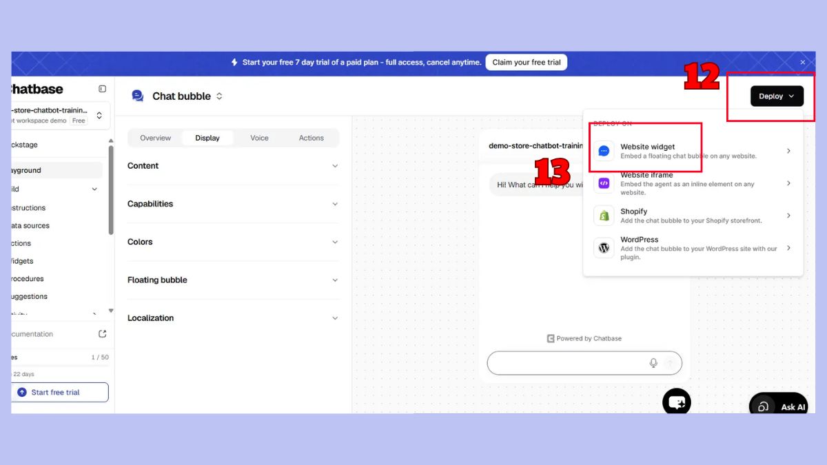827x465 pixels.
Task: Click the chat message input field
Action: click(x=584, y=363)
